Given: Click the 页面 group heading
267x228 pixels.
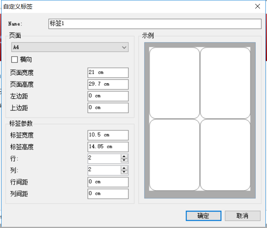Looking at the screenshot, I should [15, 36].
